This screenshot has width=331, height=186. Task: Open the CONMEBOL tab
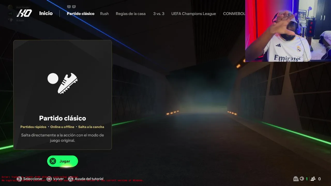click(x=234, y=13)
